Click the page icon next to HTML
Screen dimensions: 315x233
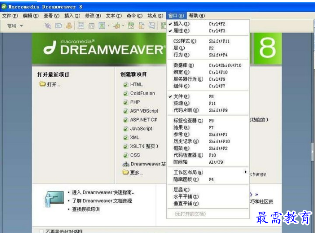click(125, 84)
